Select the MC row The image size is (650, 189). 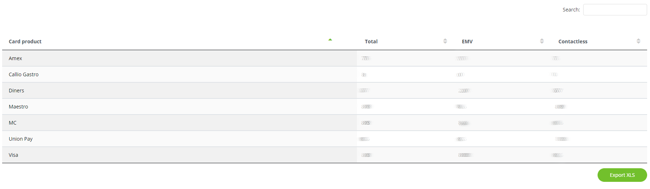pyautogui.click(x=325, y=123)
